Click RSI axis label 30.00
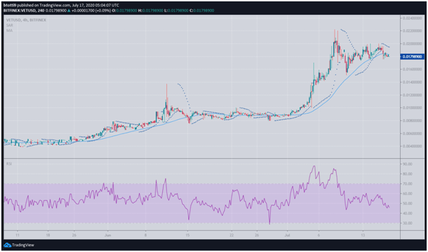Image resolution: width=428 pixels, height=252 pixels. 407,223
